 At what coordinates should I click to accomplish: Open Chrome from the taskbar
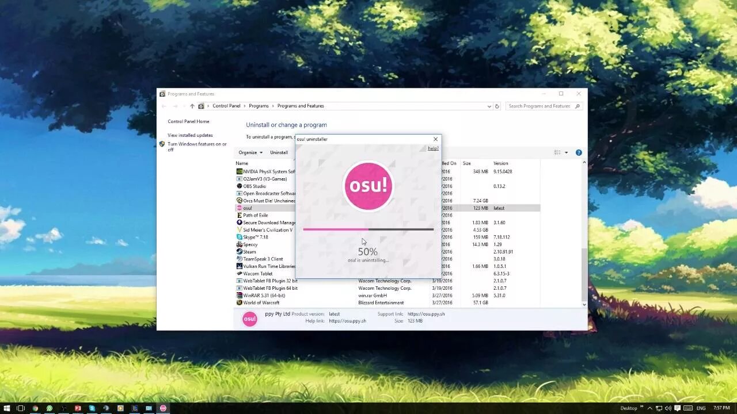tap(35, 408)
